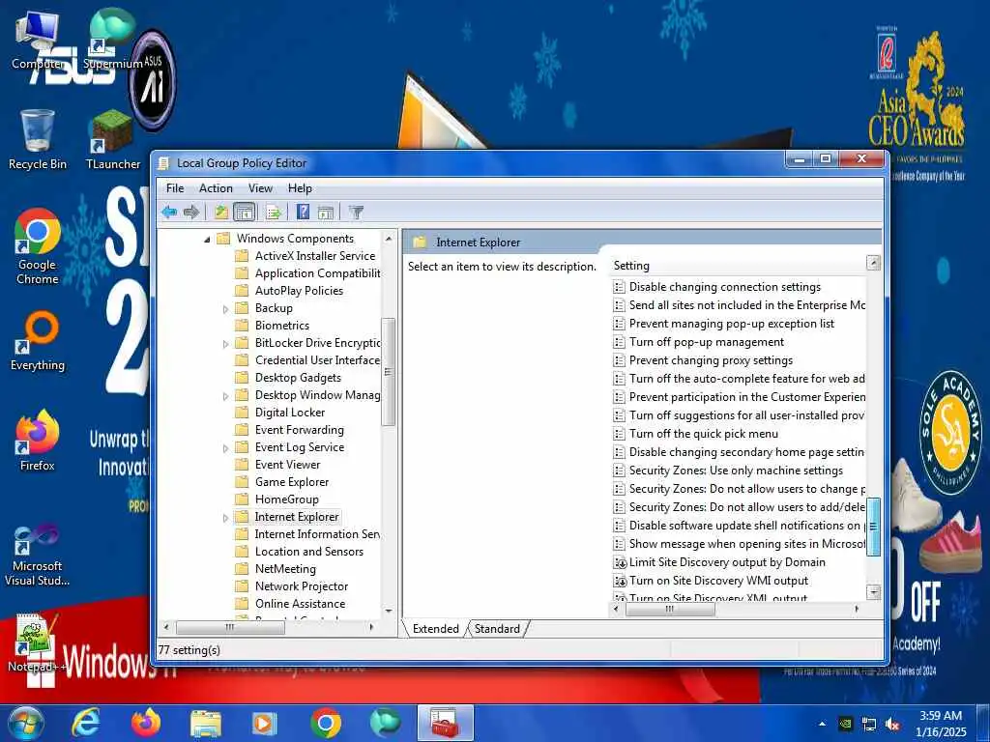The image size is (990, 742).
Task: Click the Export List toolbar icon
Action: tap(274, 212)
